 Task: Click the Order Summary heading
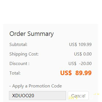pyautogui.click(x=31, y=34)
